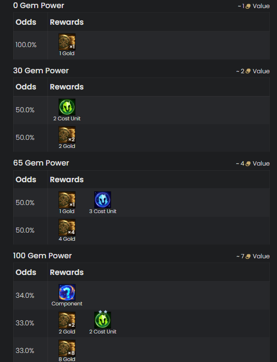This screenshot has width=277, height=362.
Task: Click the Odds column header in 30 Gem Power
Action: (x=26, y=87)
